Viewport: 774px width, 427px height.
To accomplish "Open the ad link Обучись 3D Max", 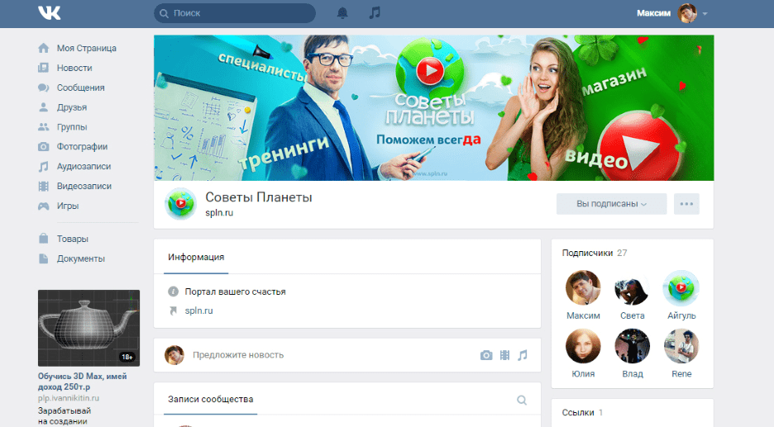I will tap(83, 381).
